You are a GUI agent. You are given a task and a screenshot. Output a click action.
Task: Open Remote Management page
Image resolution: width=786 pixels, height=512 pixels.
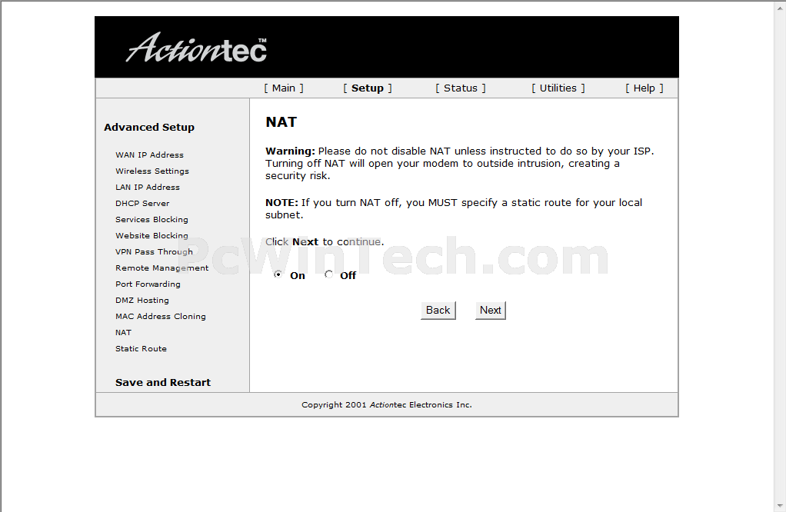[162, 268]
